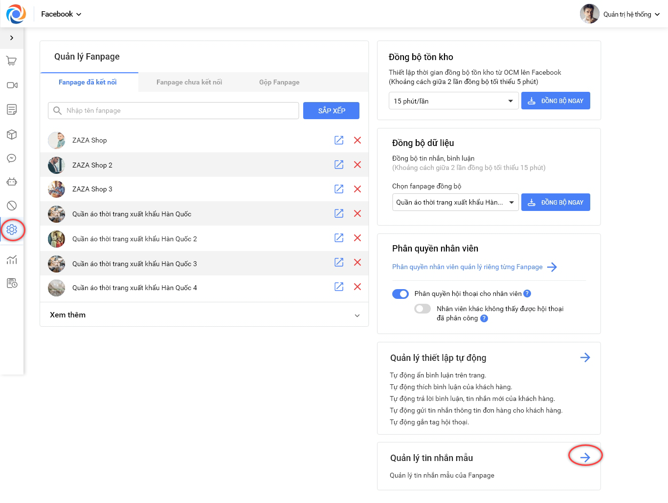Viewport: 668px width, 503px height.
Task: Remove ZAZA Shop 3 with red X
Action: (357, 189)
